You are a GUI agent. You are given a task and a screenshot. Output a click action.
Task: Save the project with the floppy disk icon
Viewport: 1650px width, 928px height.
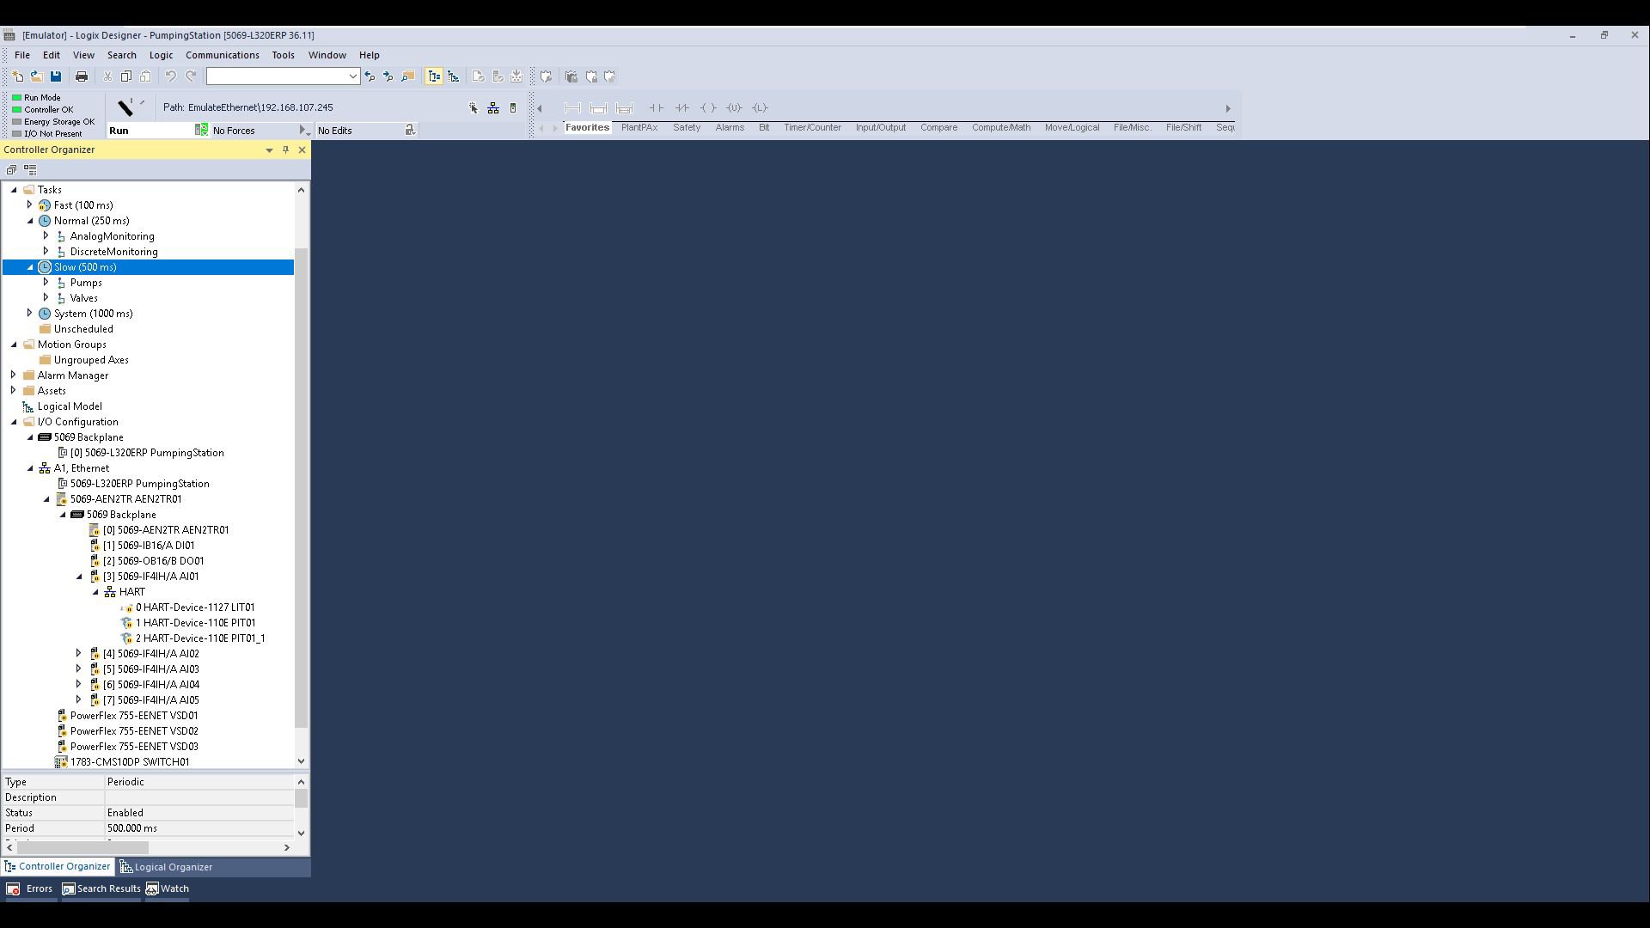(x=56, y=76)
